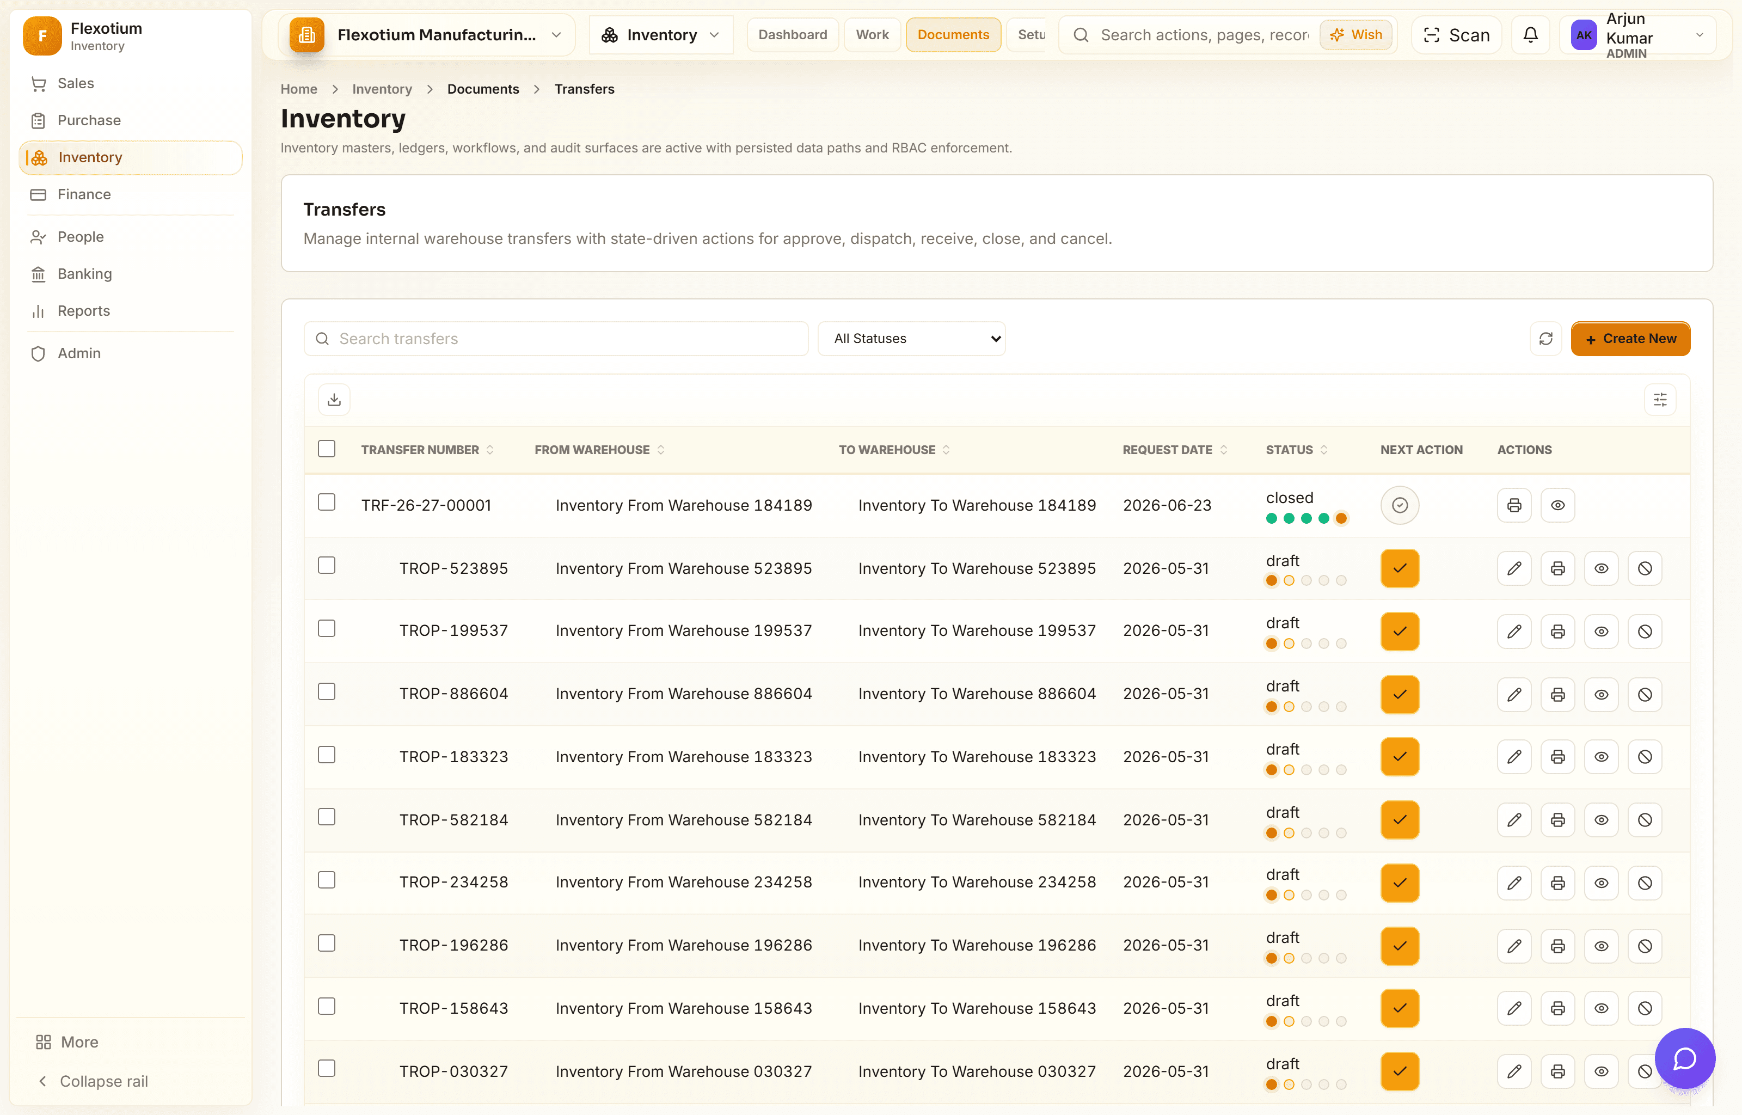
Task: Edit transfer TROP-030327
Action: (1514, 1071)
